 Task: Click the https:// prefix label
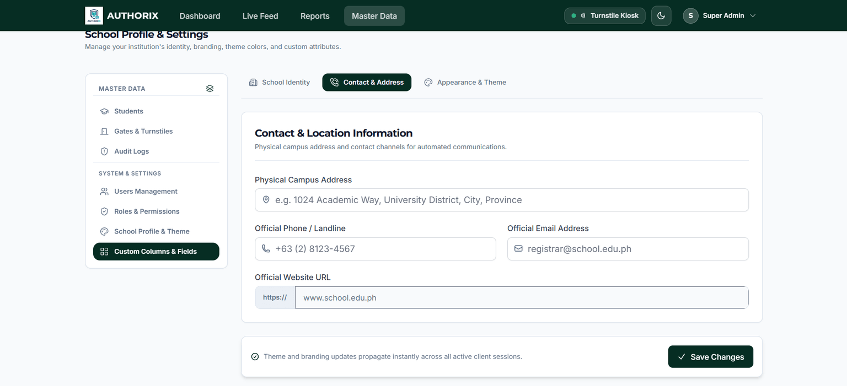[275, 297]
